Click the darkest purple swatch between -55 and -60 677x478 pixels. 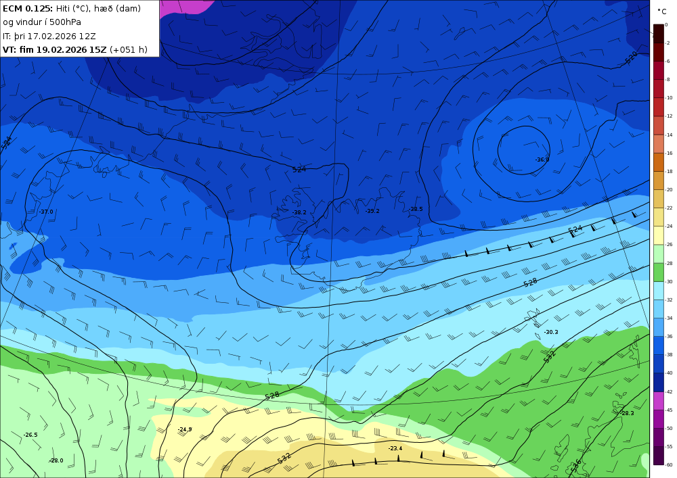click(659, 456)
